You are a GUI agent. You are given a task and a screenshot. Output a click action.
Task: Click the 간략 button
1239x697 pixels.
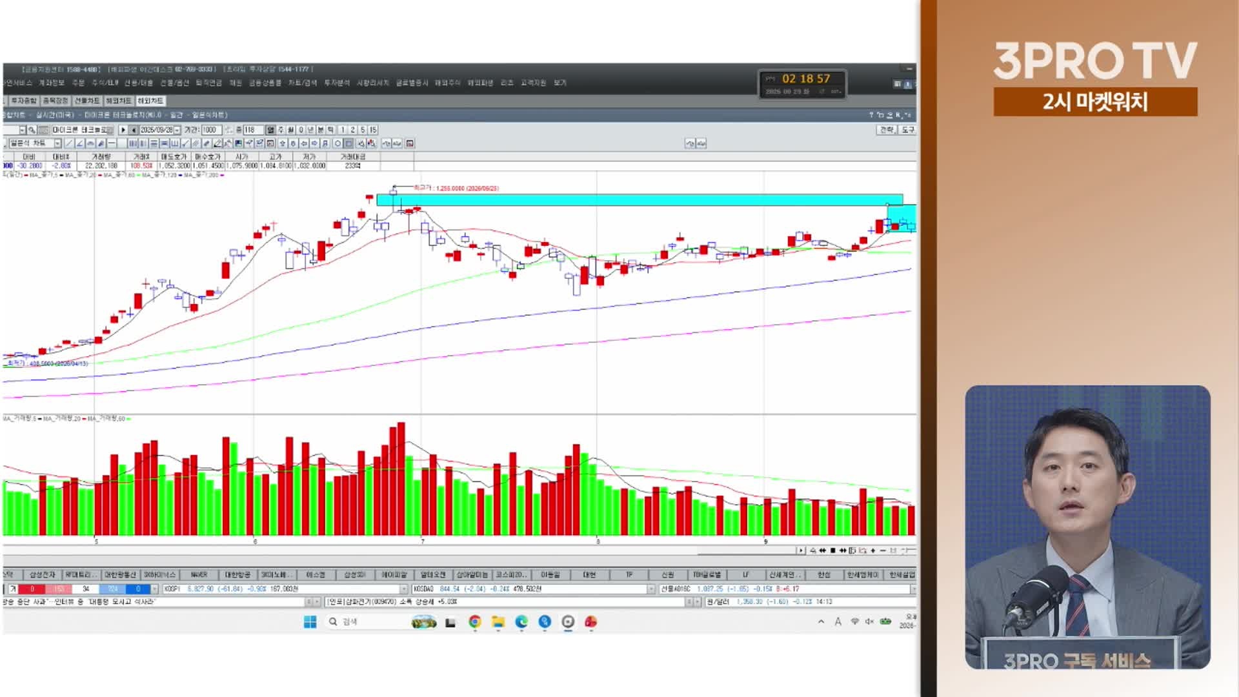(x=887, y=130)
